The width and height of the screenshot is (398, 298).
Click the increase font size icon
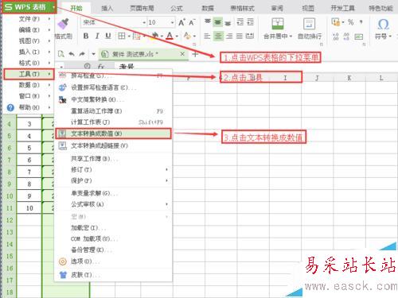coord(181,22)
